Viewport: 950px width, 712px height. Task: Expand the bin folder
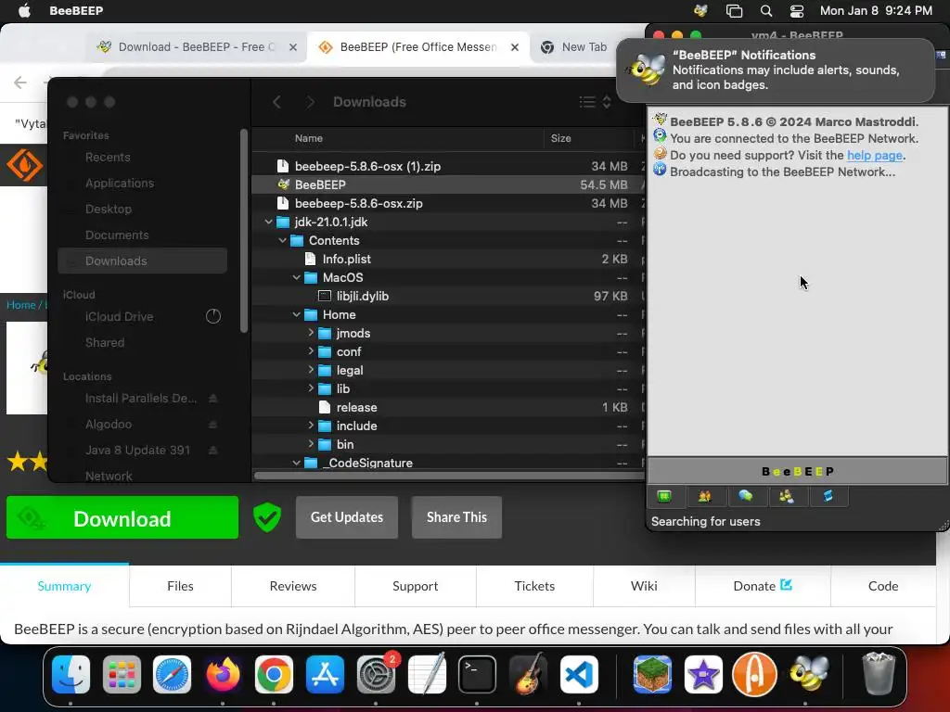[311, 444]
